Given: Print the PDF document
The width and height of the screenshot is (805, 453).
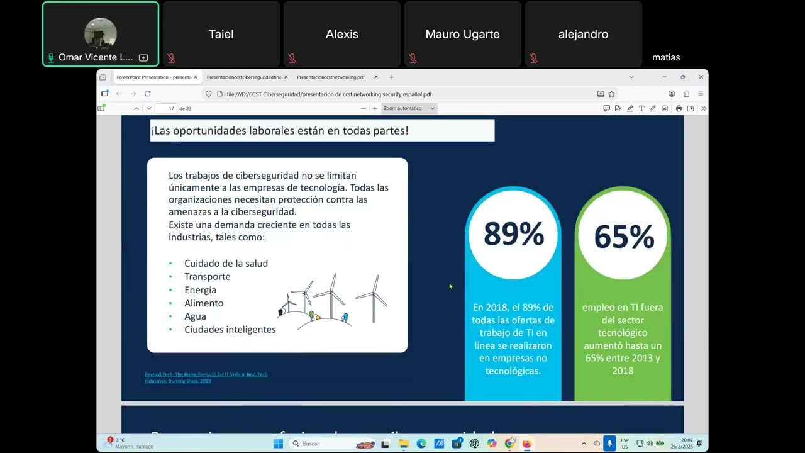Looking at the screenshot, I should coord(679,108).
